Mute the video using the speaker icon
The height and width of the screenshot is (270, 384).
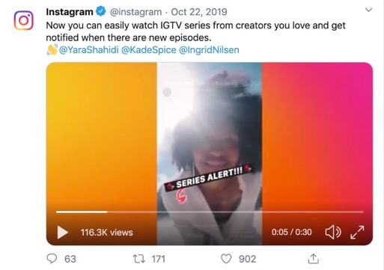click(x=333, y=232)
